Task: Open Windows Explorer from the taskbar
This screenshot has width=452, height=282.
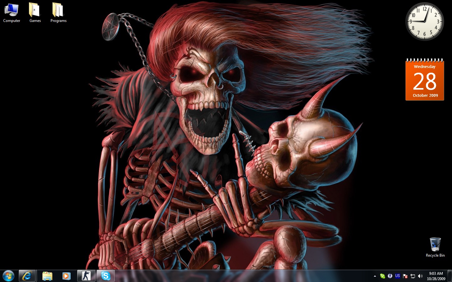Action: [47, 276]
